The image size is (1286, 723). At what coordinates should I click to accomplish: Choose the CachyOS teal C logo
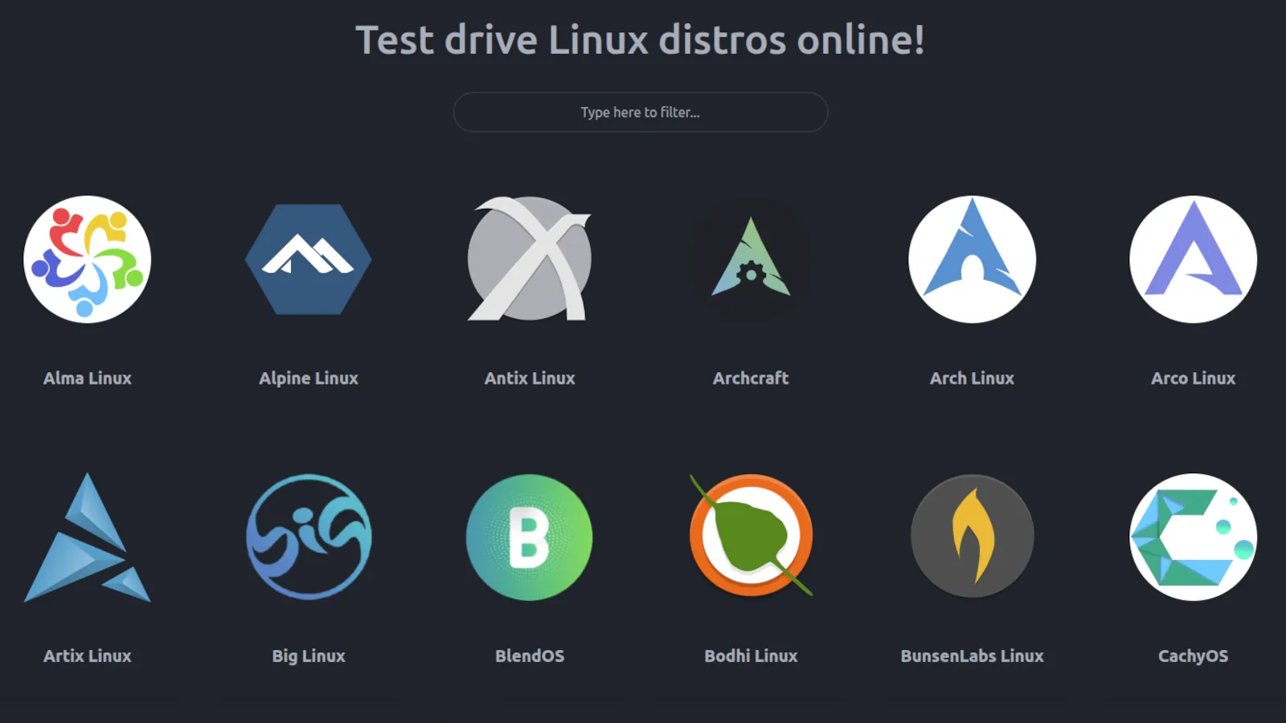[1193, 537]
